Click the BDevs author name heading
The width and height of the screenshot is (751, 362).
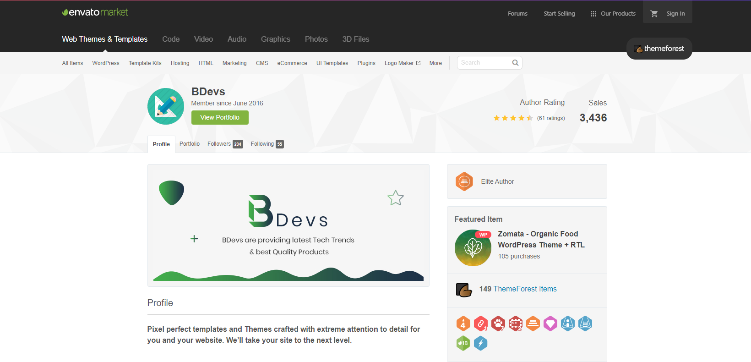208,92
